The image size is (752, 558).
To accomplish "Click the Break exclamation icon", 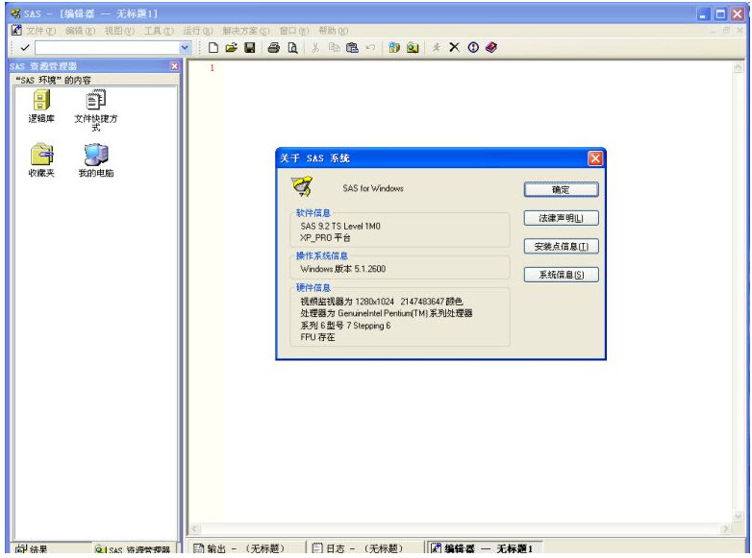I will click(x=473, y=47).
